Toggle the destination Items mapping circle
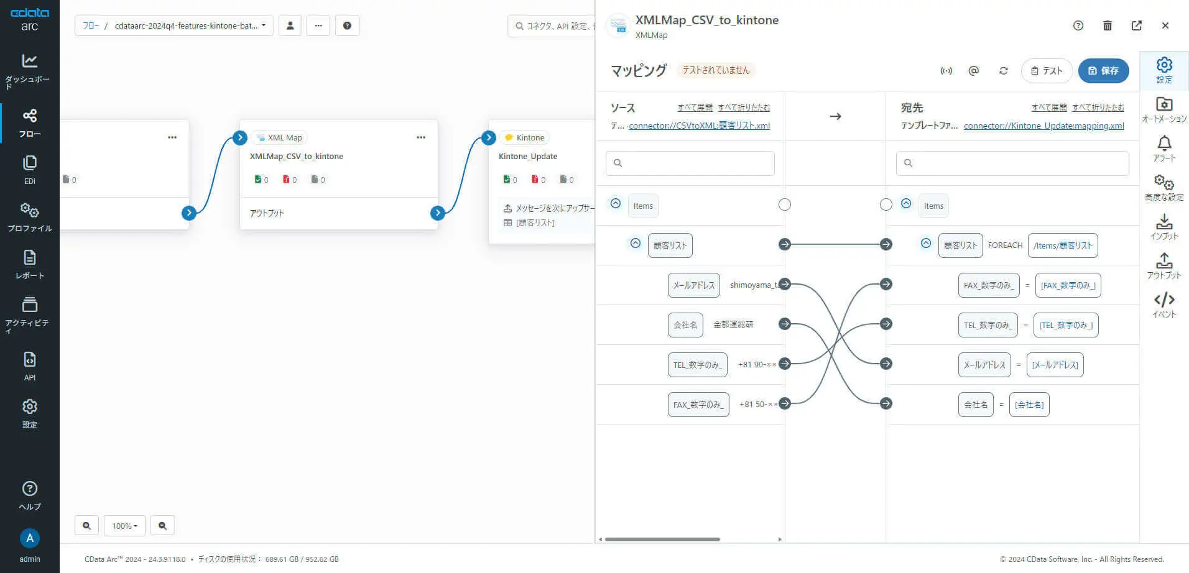The height and width of the screenshot is (573, 1189). click(x=886, y=205)
